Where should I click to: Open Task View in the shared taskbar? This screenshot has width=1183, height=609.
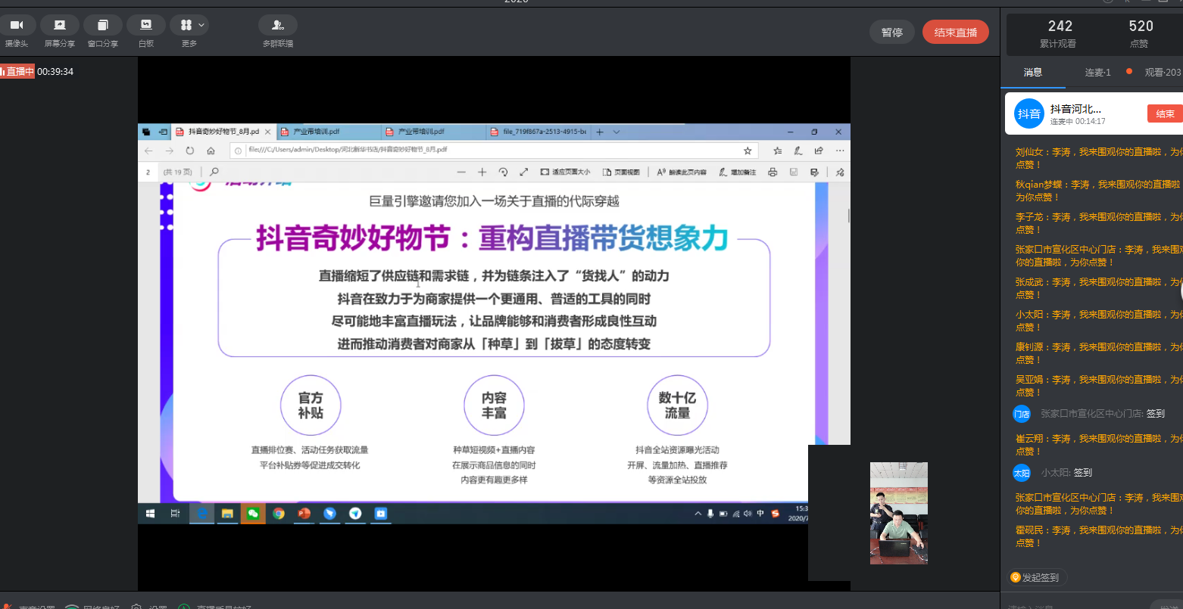(x=175, y=514)
